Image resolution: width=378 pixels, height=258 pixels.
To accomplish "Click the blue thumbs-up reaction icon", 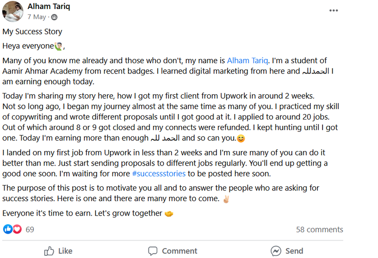I will click(8, 229).
